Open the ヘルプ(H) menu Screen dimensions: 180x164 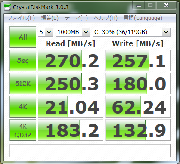(106, 18)
